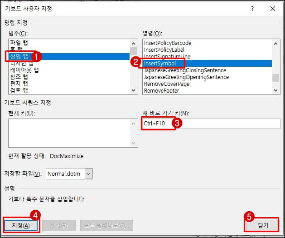Viewport: 285px width, 238px height.
Task: Click category list scroll down arrow
Action: (x=133, y=90)
